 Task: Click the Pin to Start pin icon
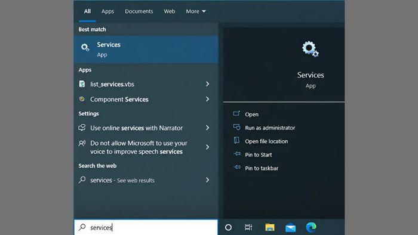tap(236, 154)
